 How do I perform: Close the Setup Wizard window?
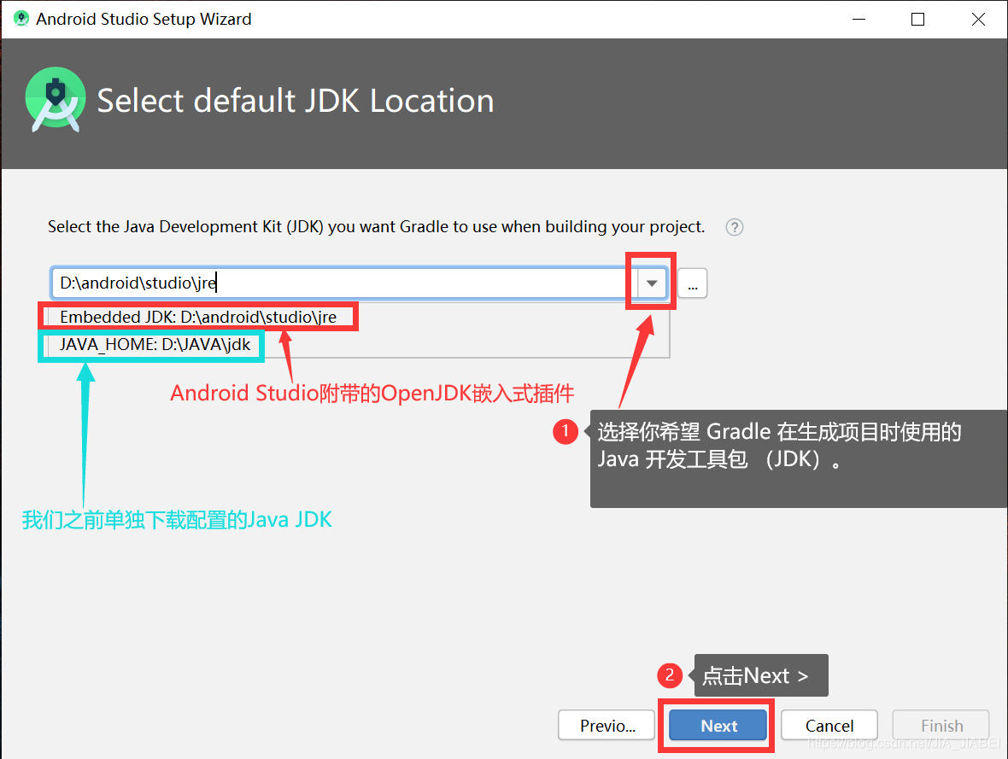(978, 20)
